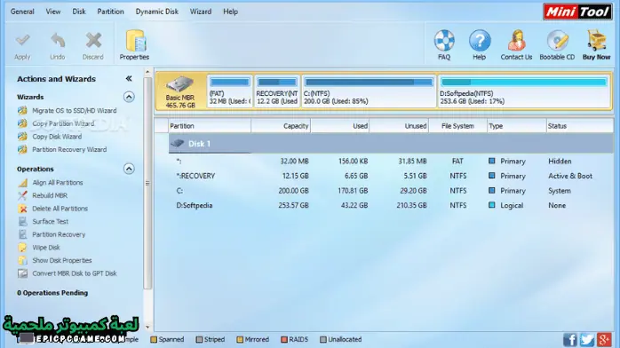Click the Spanned legend swatch
Image resolution: width=620 pixels, height=348 pixels.
click(x=154, y=339)
